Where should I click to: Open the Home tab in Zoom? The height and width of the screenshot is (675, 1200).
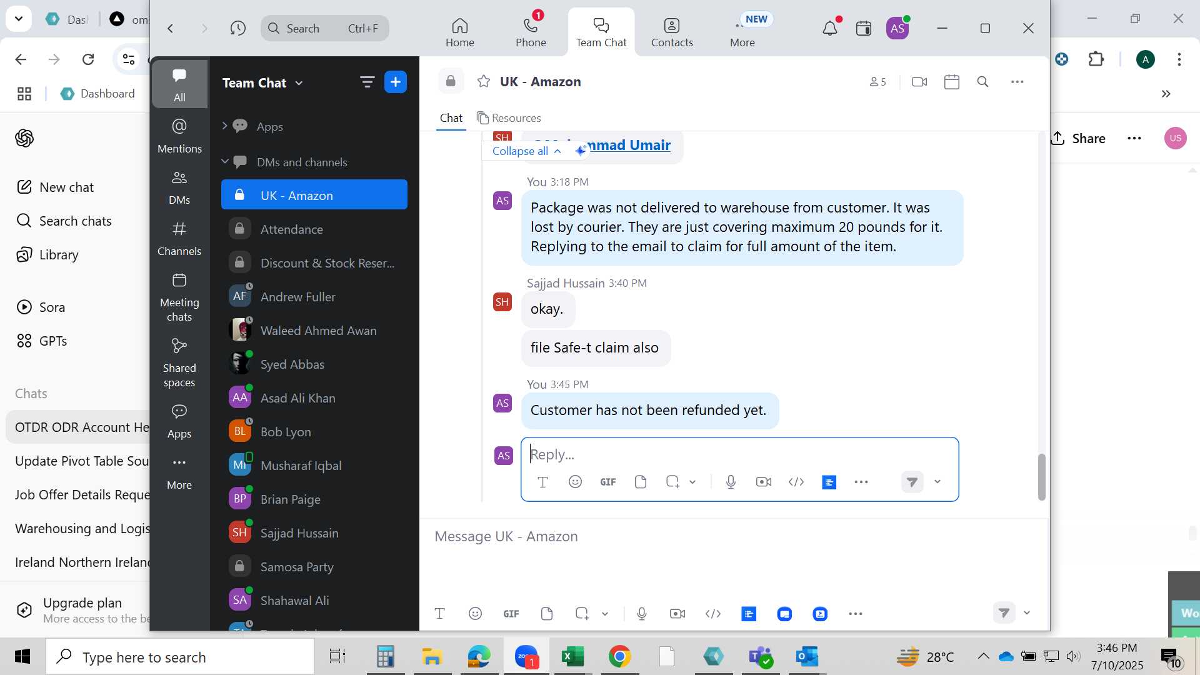tap(459, 32)
